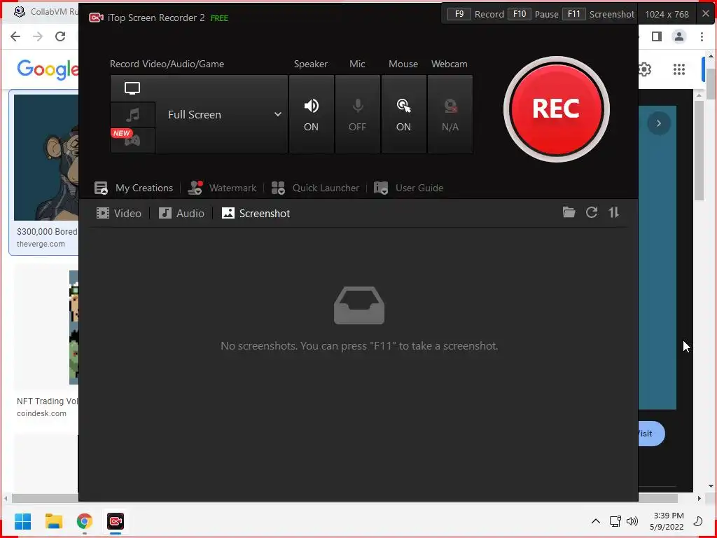Open the clock showing 3:39 PM
Viewport: 717px width, 538px height.
point(668,521)
